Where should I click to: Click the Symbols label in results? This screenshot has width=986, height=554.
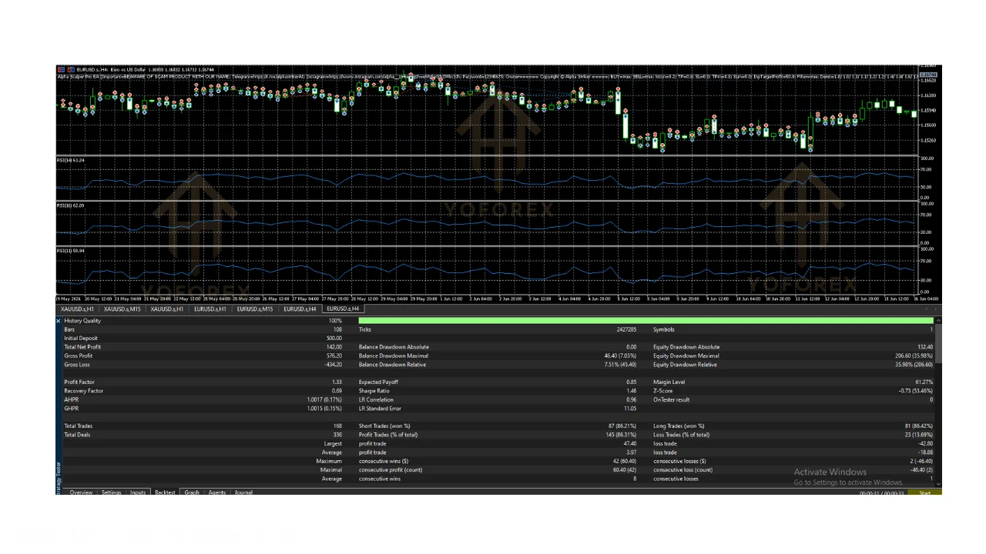664,329
